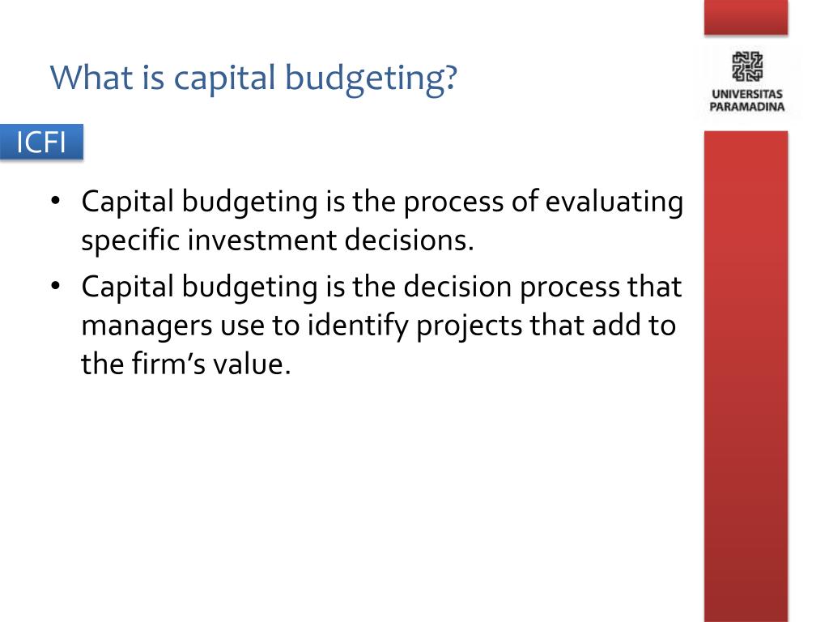Click the first bullet point marker
Image resolution: width=829 pixels, height=622 pixels.
coord(56,201)
